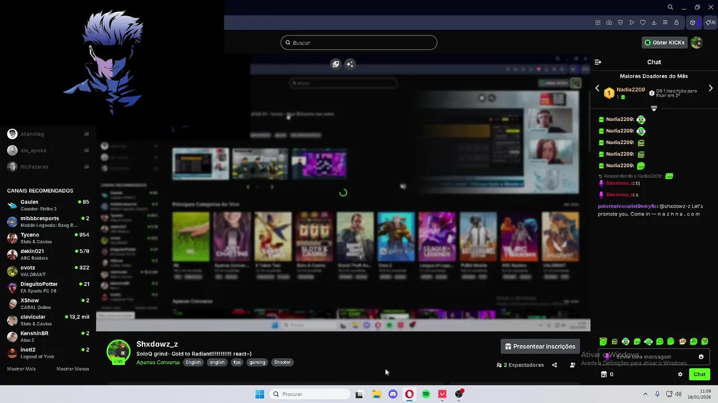718x403 pixels.
Task: Click the sparkle icon above the player
Action: tap(349, 64)
